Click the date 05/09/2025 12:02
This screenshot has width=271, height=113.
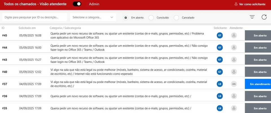pos(30,72)
